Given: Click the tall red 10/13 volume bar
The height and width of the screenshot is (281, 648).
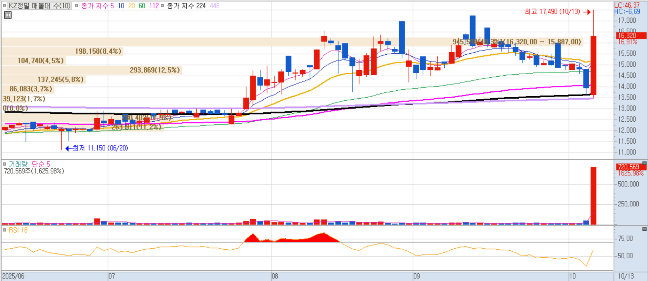Looking at the screenshot, I should (x=593, y=196).
